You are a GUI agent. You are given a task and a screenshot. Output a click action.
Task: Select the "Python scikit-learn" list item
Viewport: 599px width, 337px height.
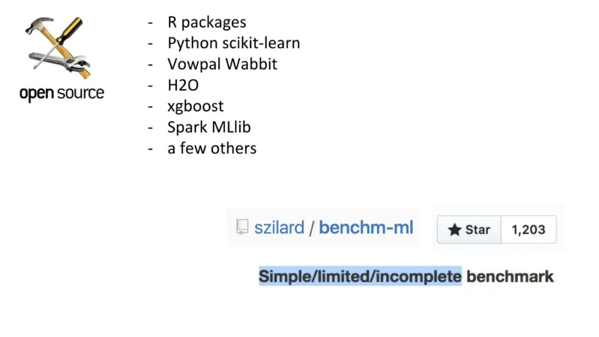[x=233, y=43]
